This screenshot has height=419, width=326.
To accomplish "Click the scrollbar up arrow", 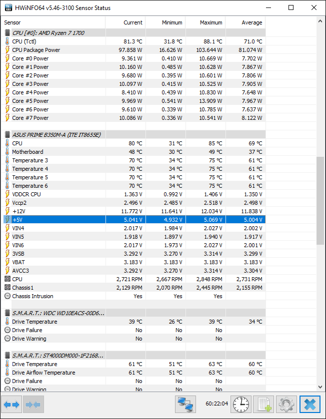I will (x=320, y=21).
